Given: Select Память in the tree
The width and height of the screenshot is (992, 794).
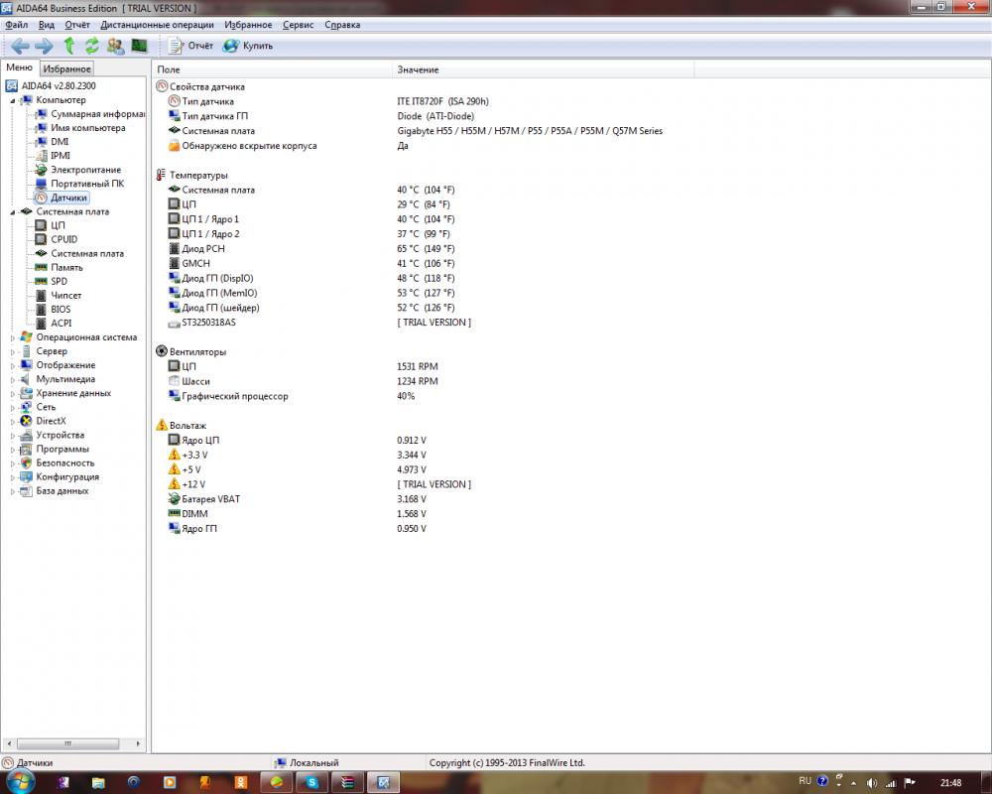Looking at the screenshot, I should [59, 267].
